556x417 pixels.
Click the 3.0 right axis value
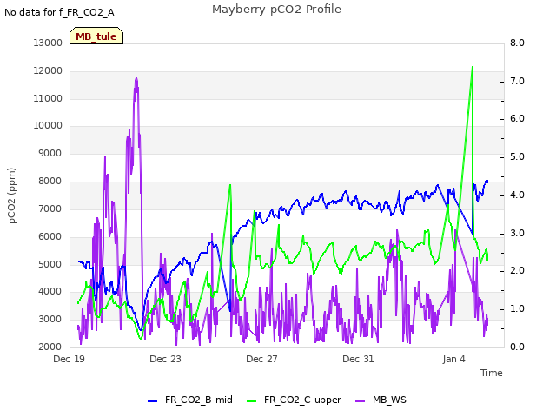coord(517,234)
